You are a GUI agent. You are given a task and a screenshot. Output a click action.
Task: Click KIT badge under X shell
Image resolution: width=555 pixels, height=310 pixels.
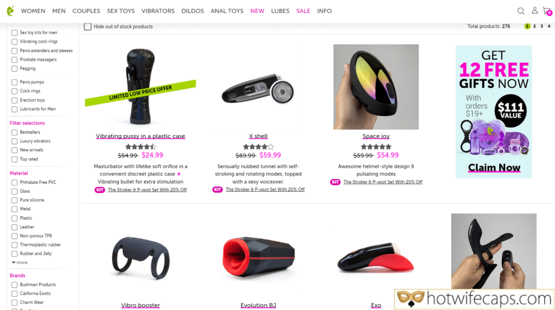coord(217,189)
